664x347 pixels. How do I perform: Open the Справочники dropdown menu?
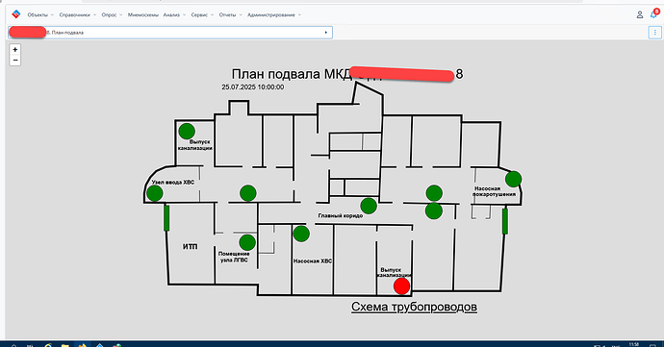[78, 14]
